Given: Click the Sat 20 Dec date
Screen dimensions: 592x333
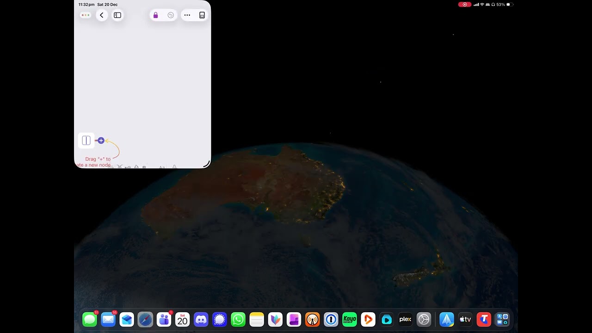Looking at the screenshot, I should pyautogui.click(x=107, y=5).
